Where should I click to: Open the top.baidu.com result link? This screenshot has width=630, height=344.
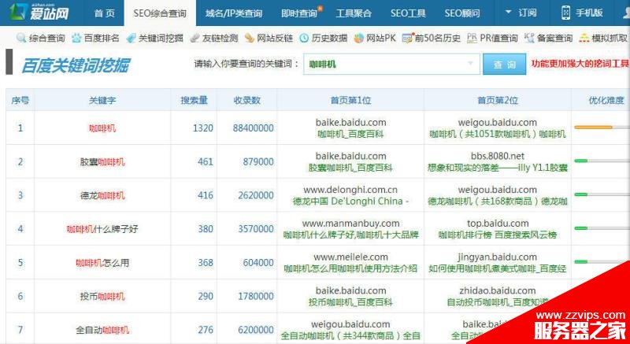(x=498, y=224)
